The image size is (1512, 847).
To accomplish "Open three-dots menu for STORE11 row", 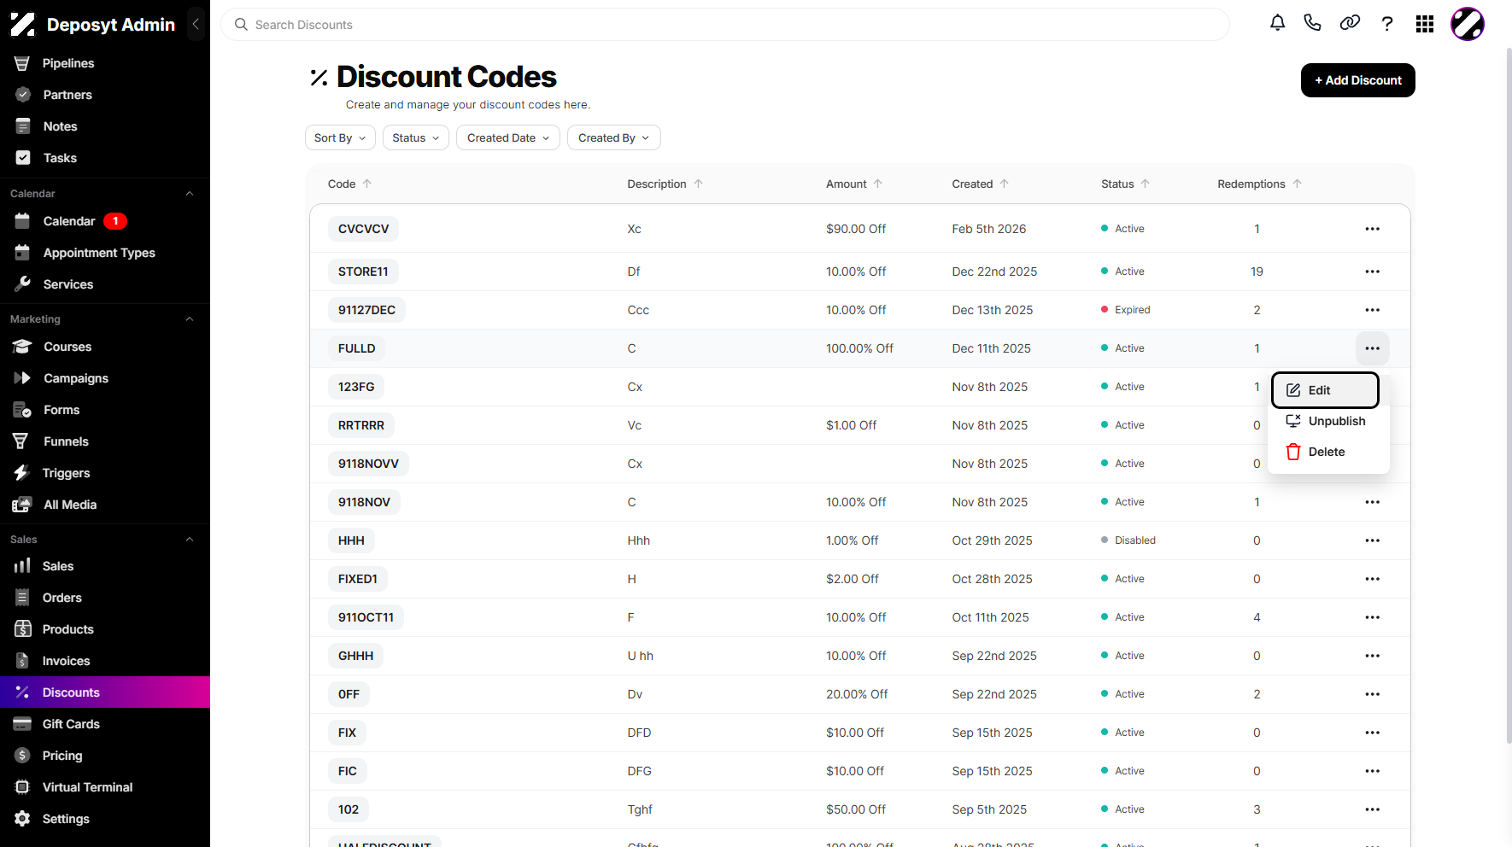I will [1372, 272].
